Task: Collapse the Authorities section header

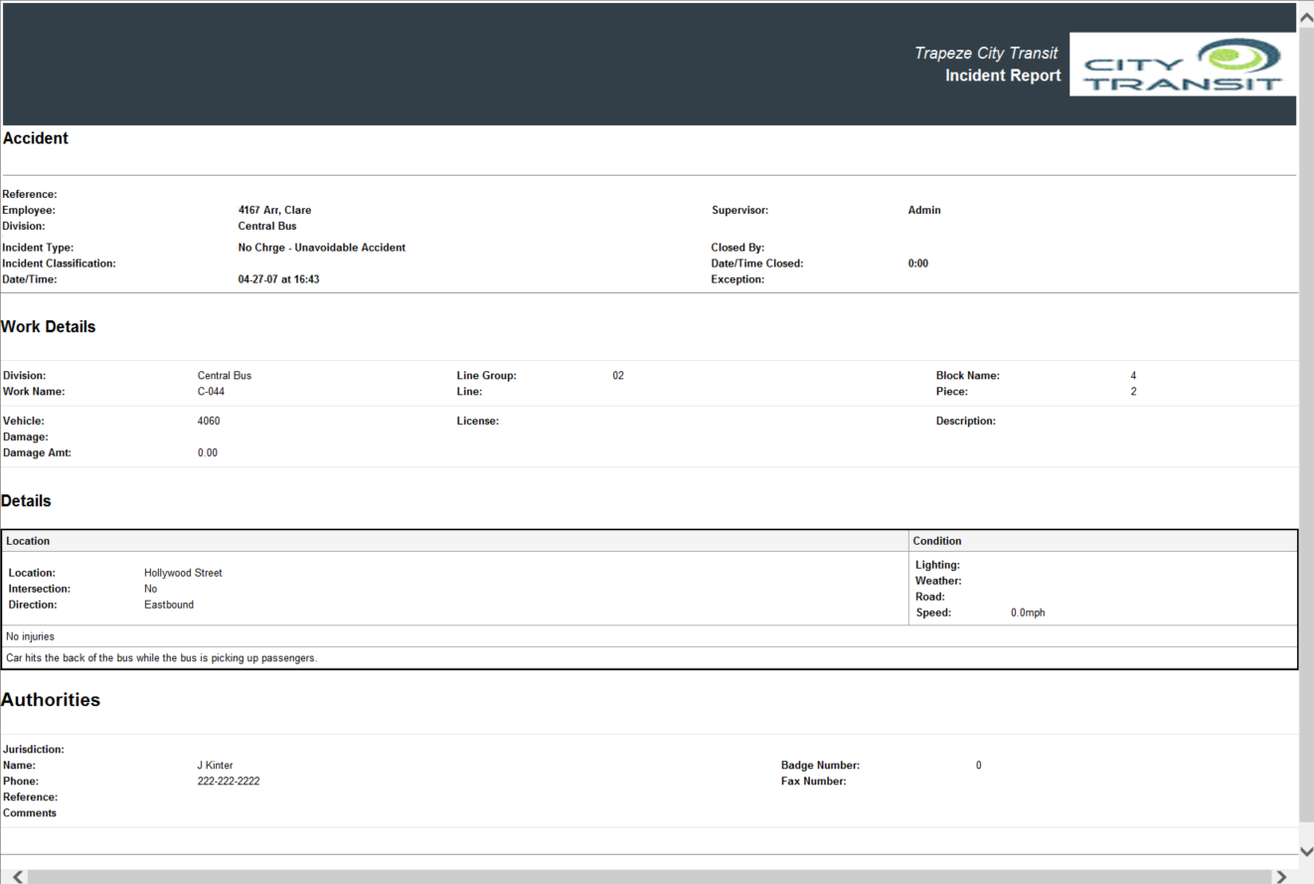Action: (x=51, y=699)
